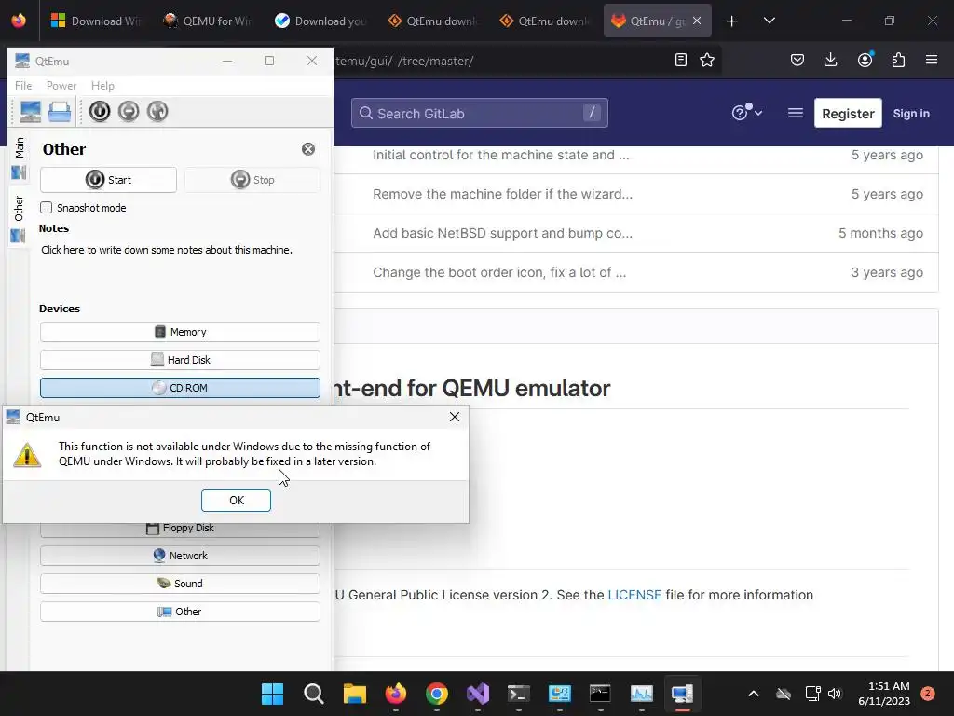Open the File menu in QtEmu
954x716 pixels.
pos(23,86)
